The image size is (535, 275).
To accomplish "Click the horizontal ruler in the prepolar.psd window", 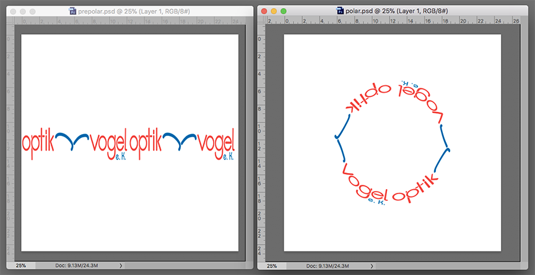I will point(130,21).
